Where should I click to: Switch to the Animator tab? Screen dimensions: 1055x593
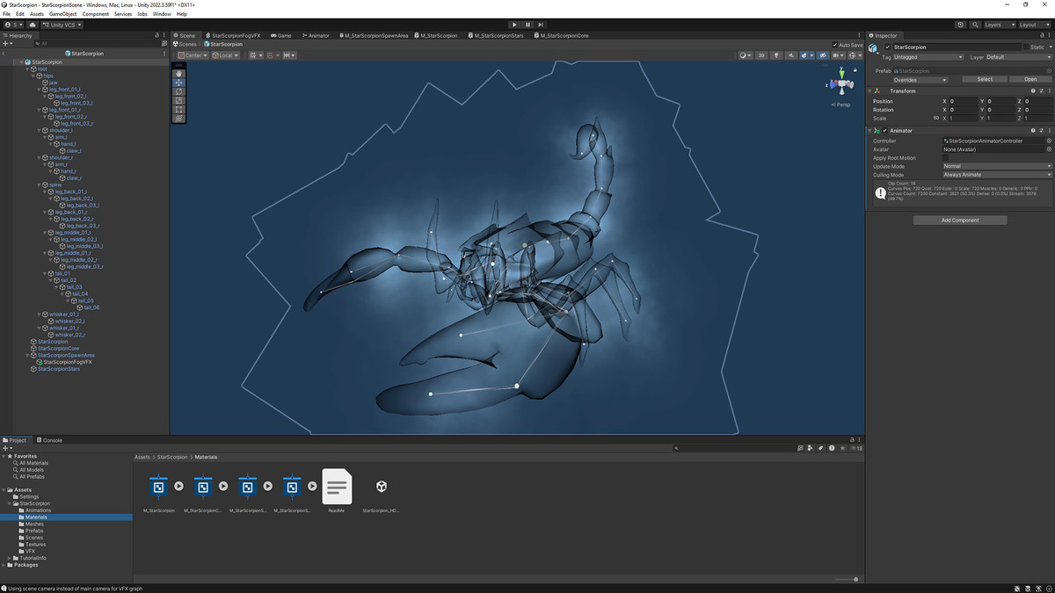(x=316, y=35)
